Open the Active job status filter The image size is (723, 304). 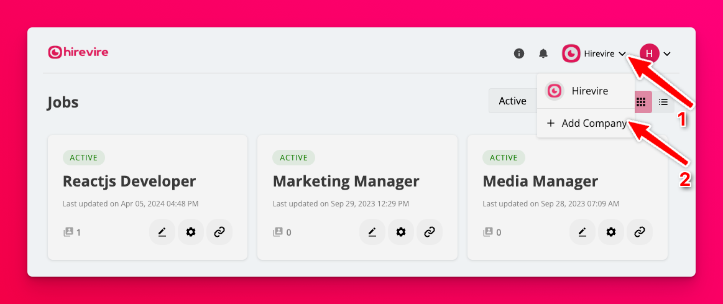tap(512, 101)
